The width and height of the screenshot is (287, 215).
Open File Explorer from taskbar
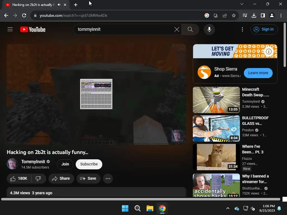150,208
